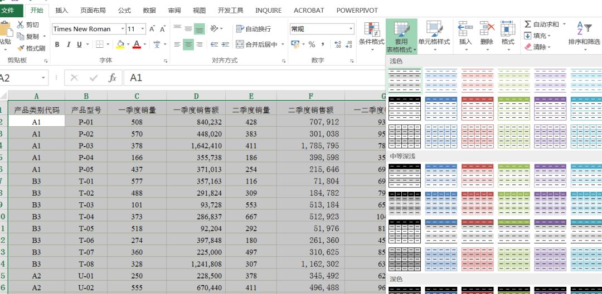This screenshot has width=602, height=294.
Task: Click the borders icon
Action: point(100,44)
